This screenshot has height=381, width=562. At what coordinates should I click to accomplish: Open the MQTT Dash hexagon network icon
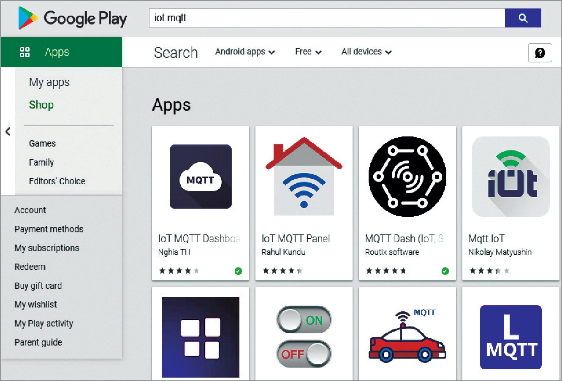(x=407, y=177)
